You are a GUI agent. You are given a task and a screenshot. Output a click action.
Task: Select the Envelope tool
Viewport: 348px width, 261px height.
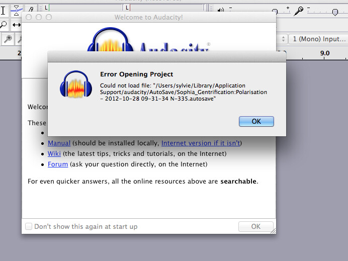click(x=16, y=11)
